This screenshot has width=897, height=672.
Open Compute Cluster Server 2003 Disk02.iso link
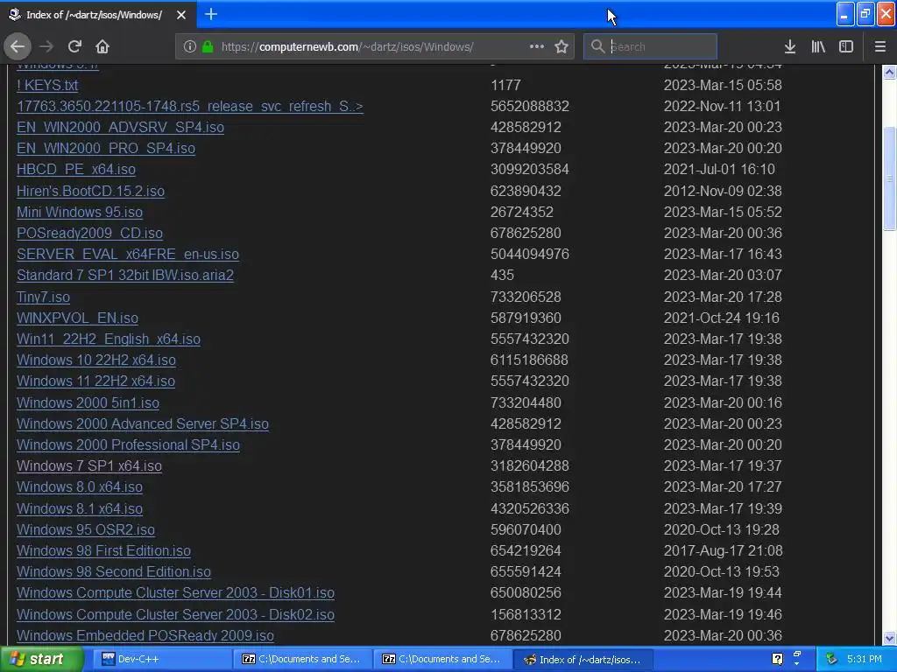pyautogui.click(x=175, y=615)
